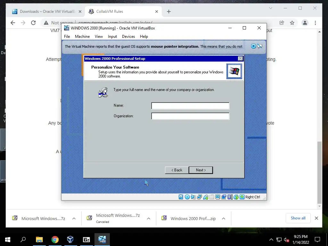Image resolution: width=328 pixels, height=246 pixels.
Task: Click the Organization input field
Action: pyautogui.click(x=190, y=116)
